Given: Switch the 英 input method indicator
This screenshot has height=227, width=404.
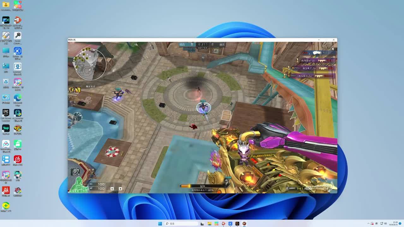Looking at the screenshot, I should [x=377, y=224].
